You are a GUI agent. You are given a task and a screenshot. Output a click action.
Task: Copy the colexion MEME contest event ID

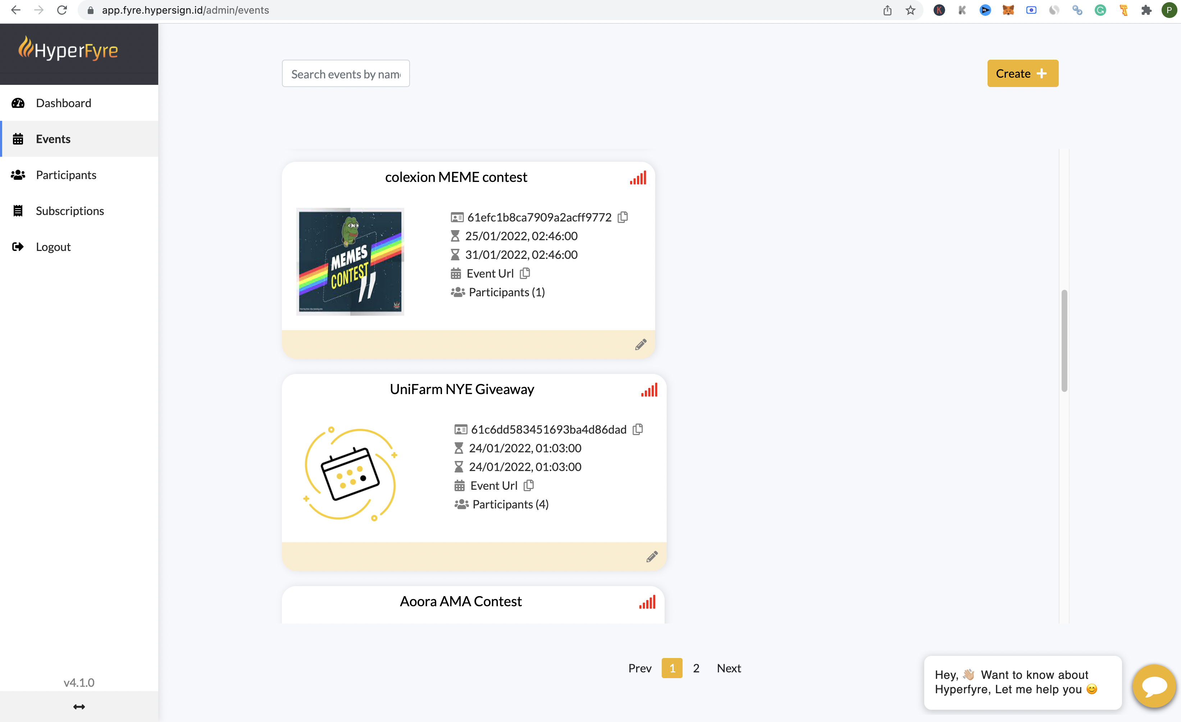point(623,217)
